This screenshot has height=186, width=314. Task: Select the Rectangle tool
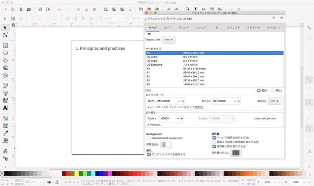click(x=5, y=45)
